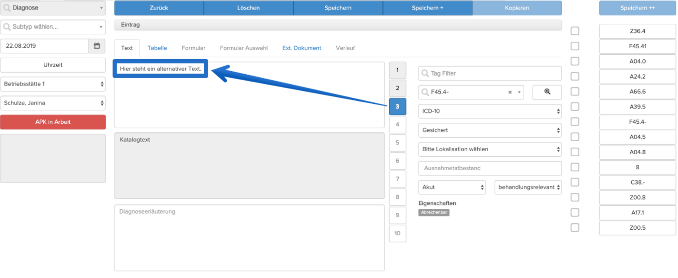Tick the checkbox next to A04.0
678x278 pixels.
(x=575, y=61)
